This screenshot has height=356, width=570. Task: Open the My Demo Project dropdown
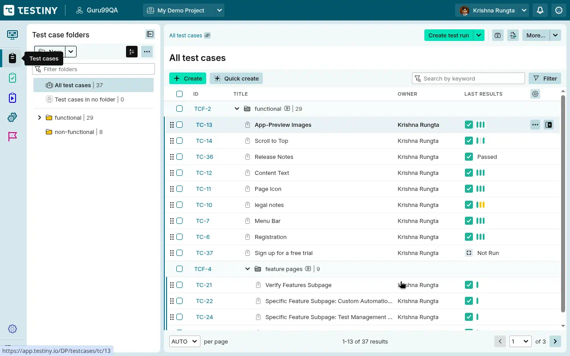click(183, 10)
